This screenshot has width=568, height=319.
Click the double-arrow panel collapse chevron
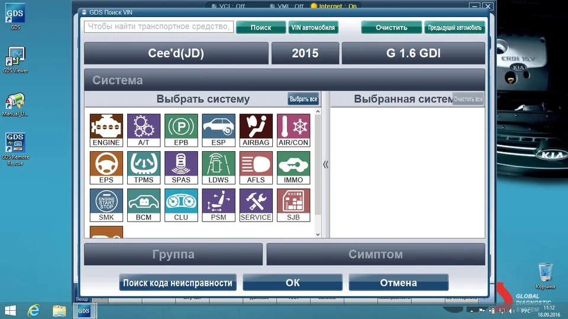click(325, 165)
